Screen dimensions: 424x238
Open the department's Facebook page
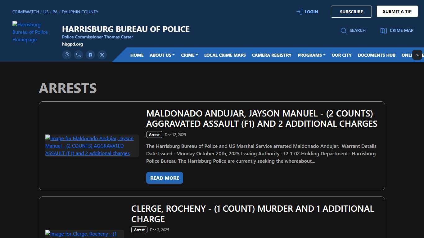point(90,55)
